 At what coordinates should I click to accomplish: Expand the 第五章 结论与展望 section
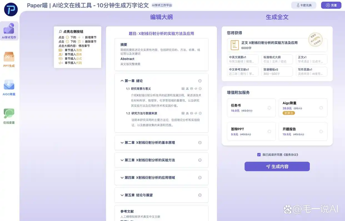[x=122, y=195]
